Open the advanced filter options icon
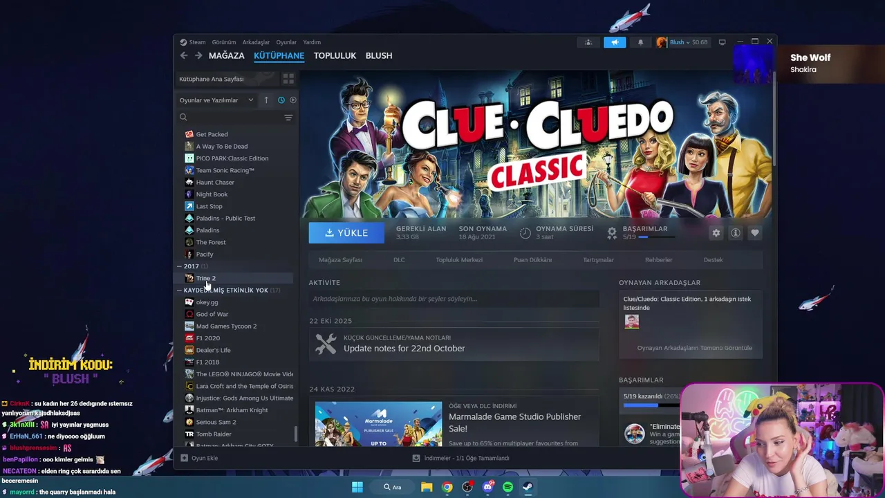This screenshot has height=498, width=885. click(288, 118)
